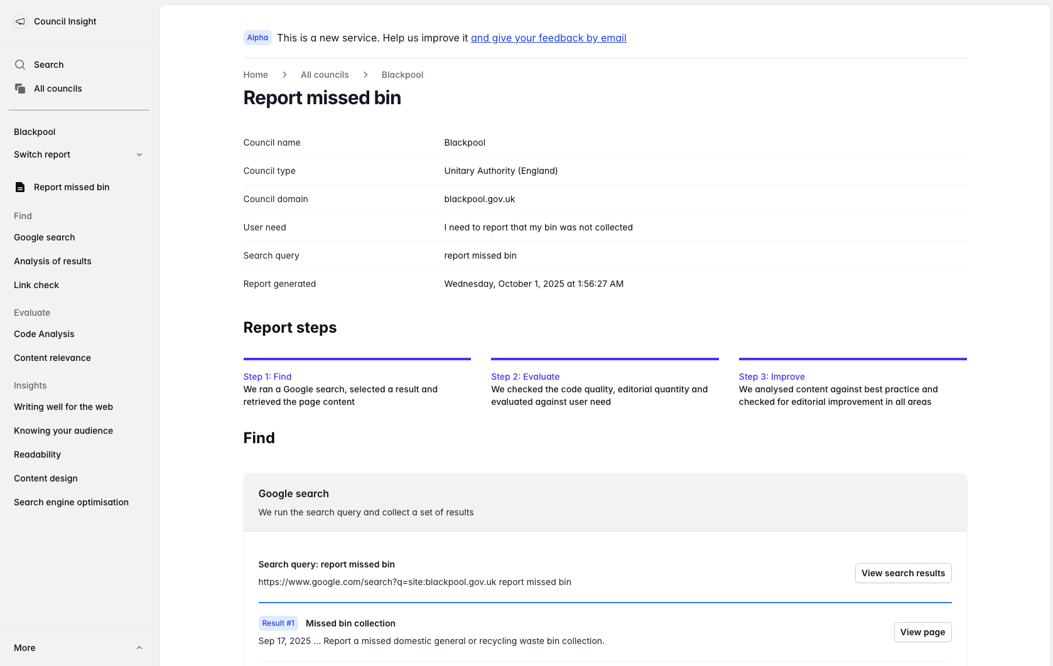Jump to Step 3: Improve
Image resolution: width=1053 pixels, height=666 pixels.
(772, 377)
